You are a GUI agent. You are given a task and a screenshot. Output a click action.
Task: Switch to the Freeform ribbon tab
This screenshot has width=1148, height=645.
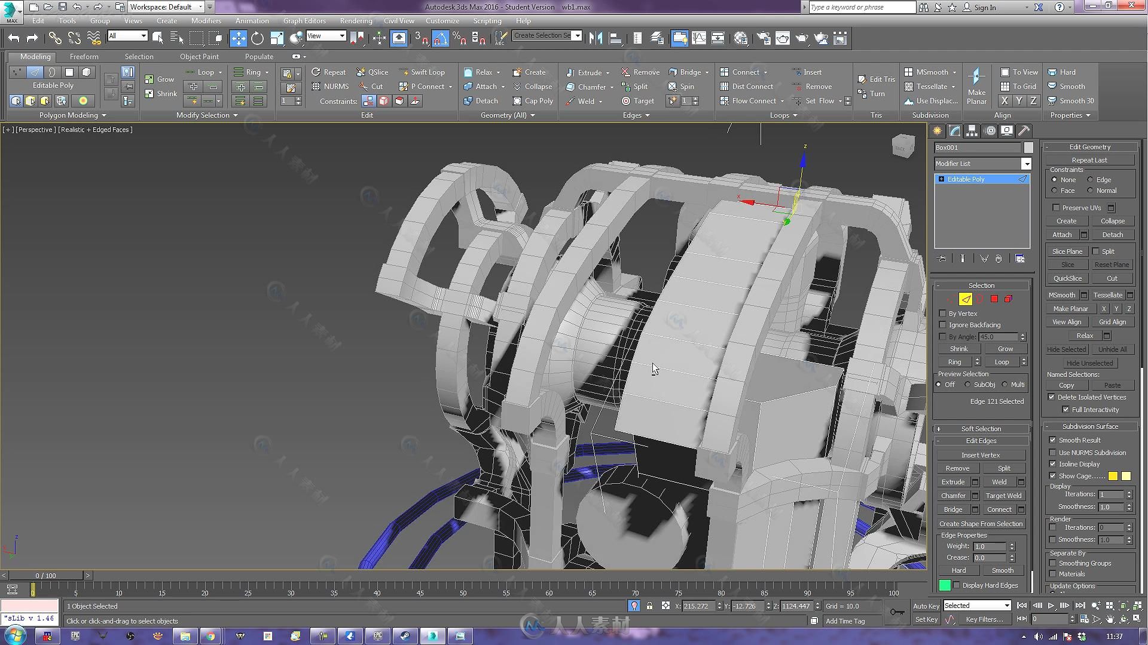tap(84, 57)
